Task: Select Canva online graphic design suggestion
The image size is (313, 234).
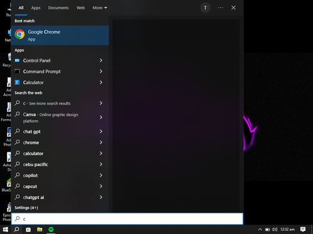Action: click(x=60, y=117)
